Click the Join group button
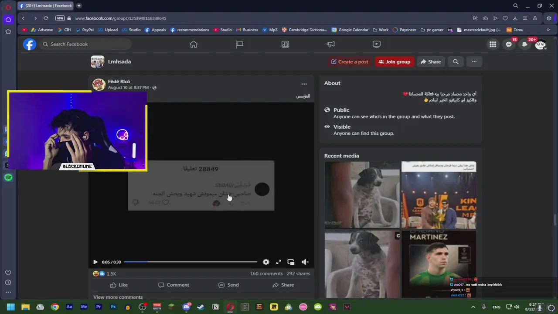The image size is (558, 314). point(394,61)
